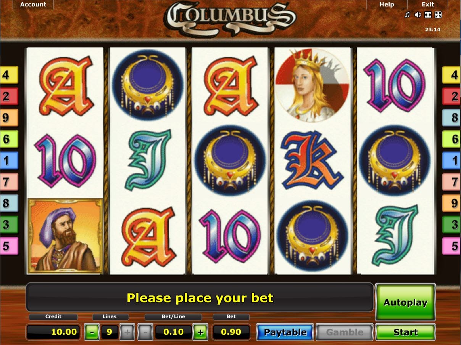Click the widescreen horizontal arrows icon
461x345 pixels.
coord(428,15)
